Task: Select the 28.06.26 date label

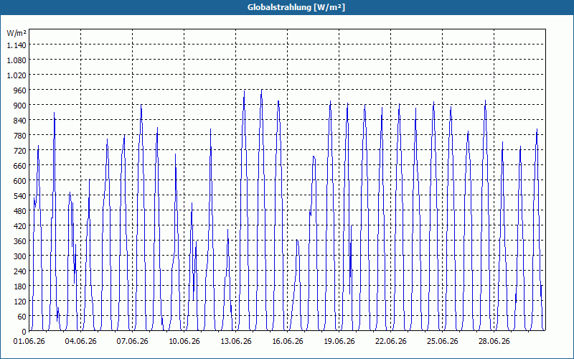Action: point(494,342)
